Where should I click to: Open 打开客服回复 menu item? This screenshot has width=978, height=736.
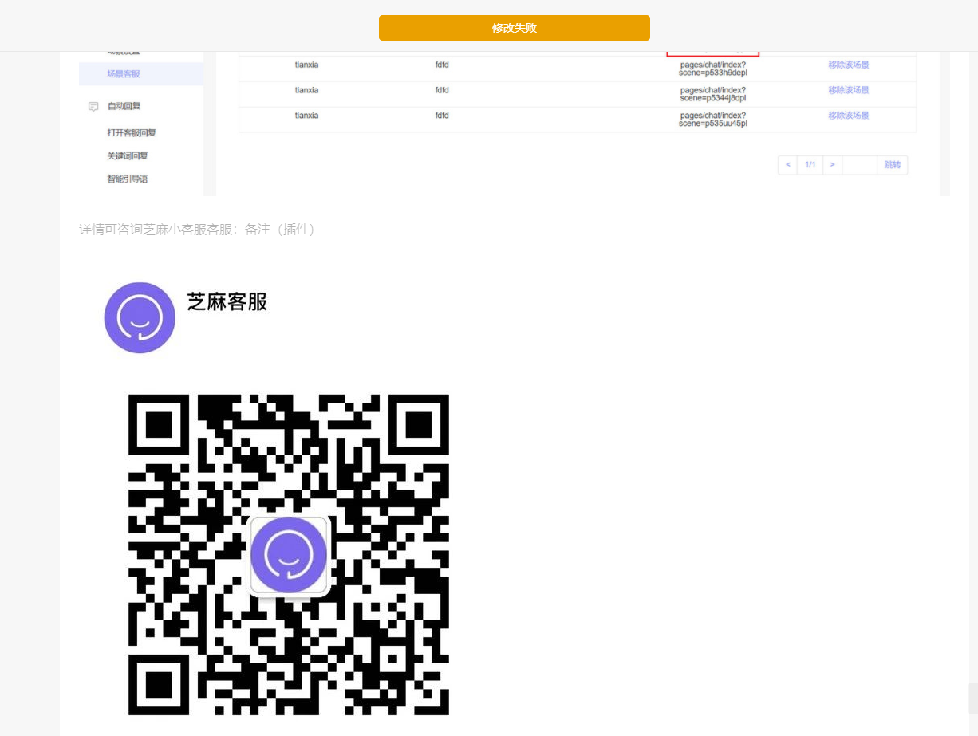[132, 132]
